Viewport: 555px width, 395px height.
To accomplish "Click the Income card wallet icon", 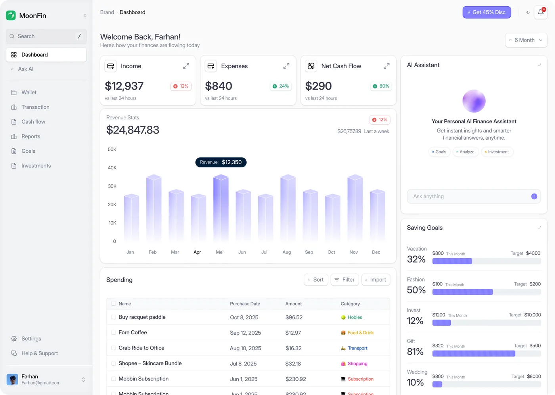I will [111, 66].
